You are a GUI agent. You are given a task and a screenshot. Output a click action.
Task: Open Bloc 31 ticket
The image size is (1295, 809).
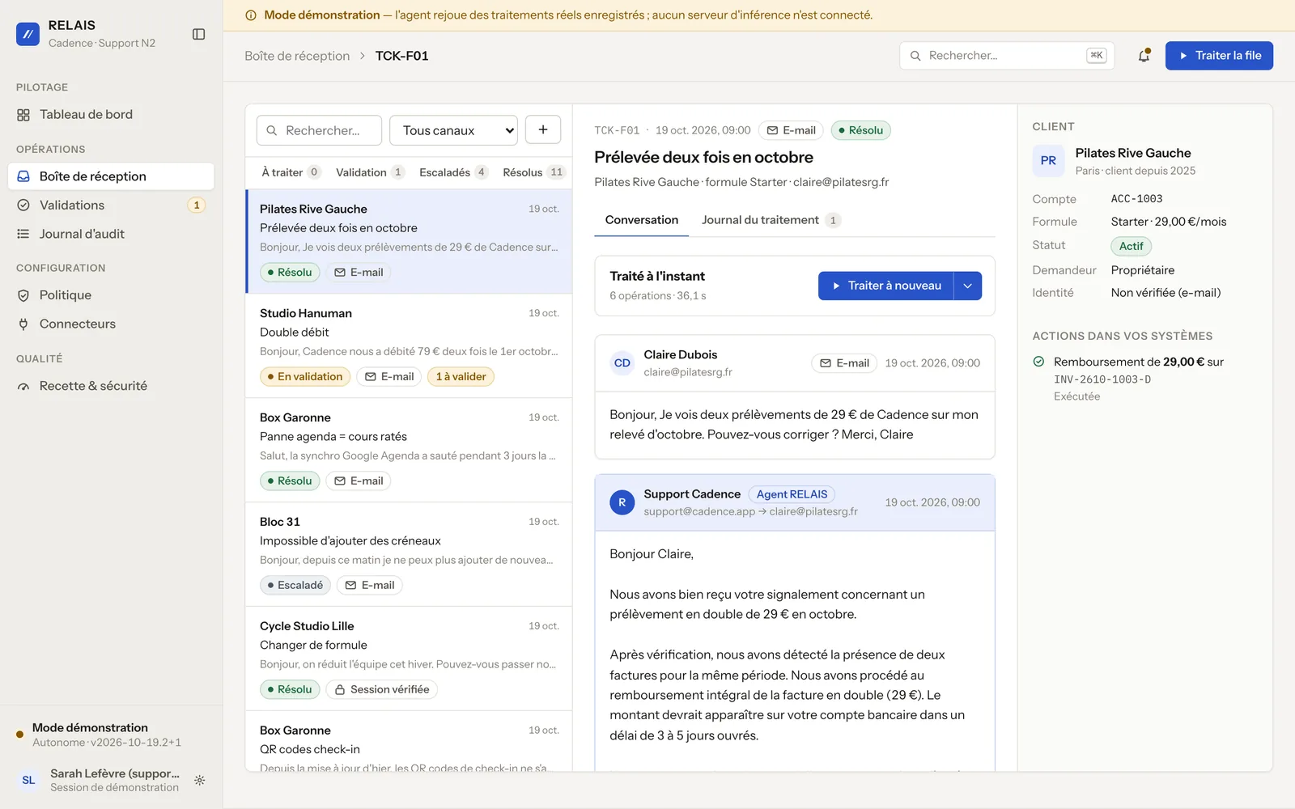409,554
